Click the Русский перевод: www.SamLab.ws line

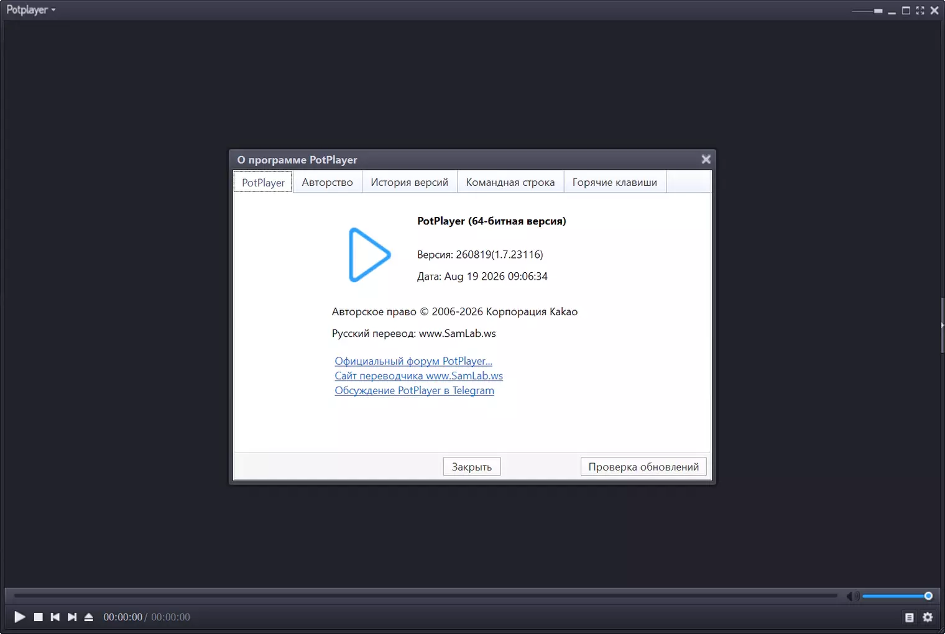click(413, 334)
